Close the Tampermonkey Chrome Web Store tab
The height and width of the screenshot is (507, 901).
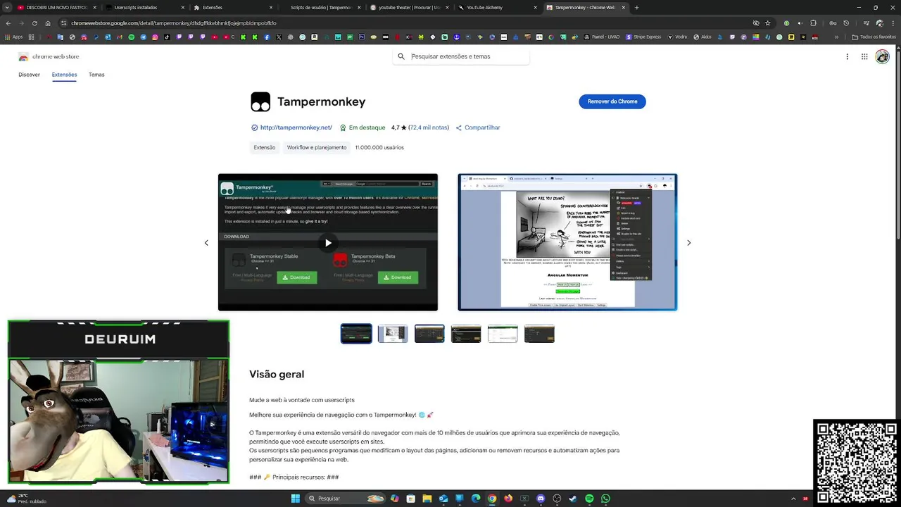coord(623,8)
